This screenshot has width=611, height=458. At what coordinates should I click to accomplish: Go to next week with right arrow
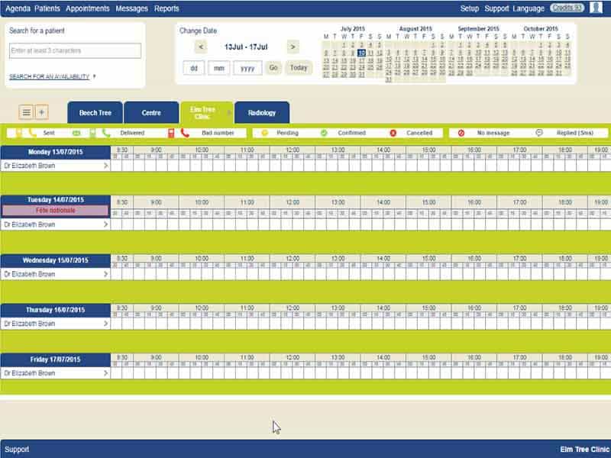[x=293, y=47]
